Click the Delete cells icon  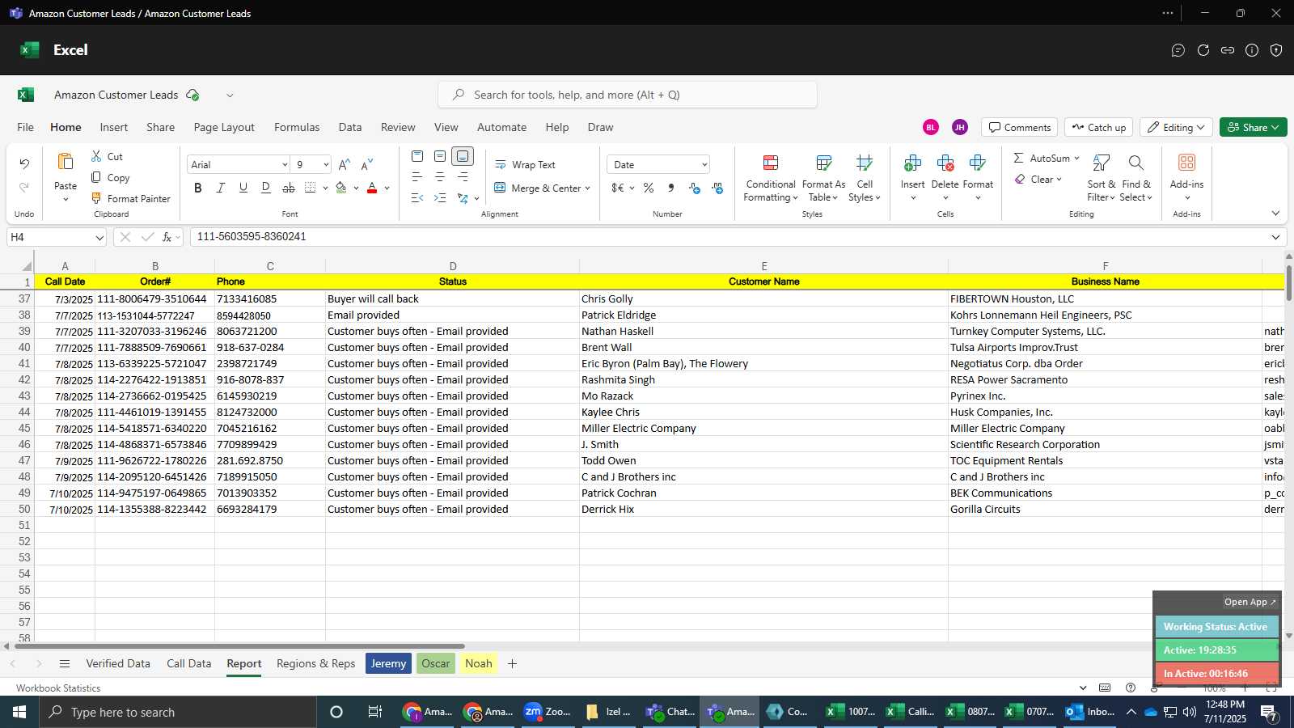point(945,163)
